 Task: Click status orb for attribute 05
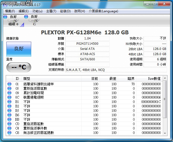tap(9, 88)
